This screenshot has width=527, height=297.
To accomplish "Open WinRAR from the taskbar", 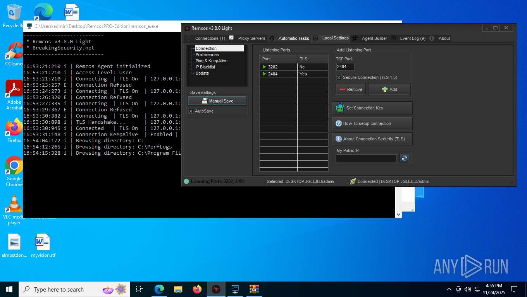I will point(254,289).
